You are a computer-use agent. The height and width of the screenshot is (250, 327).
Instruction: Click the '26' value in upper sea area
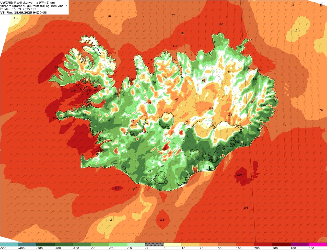coord(109,16)
